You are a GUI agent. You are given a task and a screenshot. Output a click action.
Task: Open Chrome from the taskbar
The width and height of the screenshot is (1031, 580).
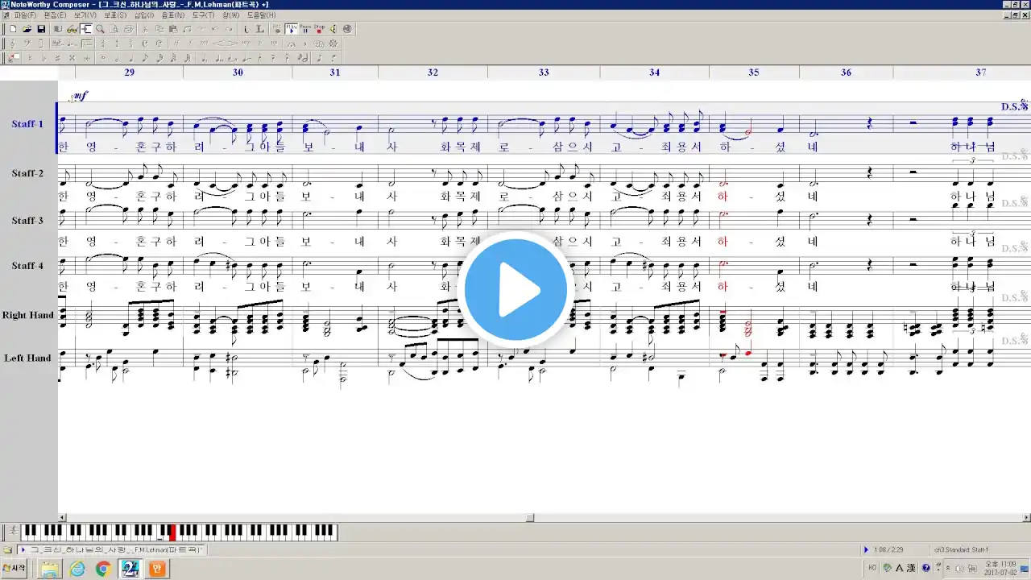(103, 569)
